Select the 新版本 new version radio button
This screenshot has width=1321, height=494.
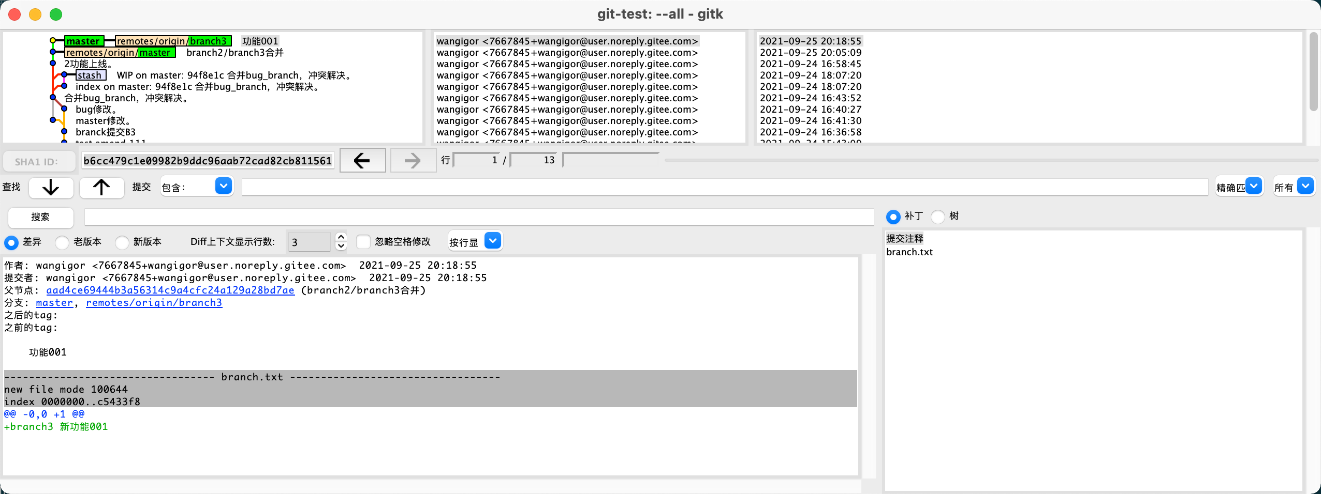click(x=122, y=242)
